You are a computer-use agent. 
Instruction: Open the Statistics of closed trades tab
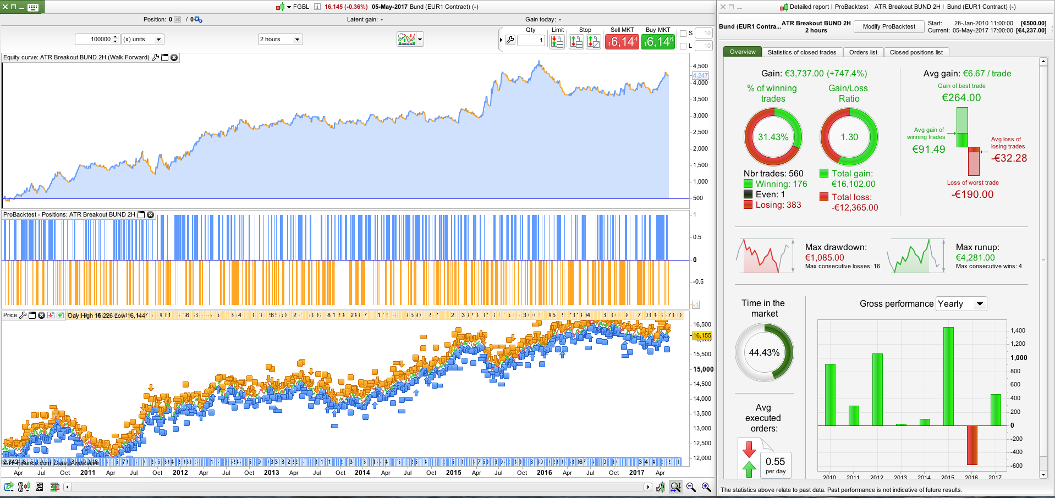(802, 52)
